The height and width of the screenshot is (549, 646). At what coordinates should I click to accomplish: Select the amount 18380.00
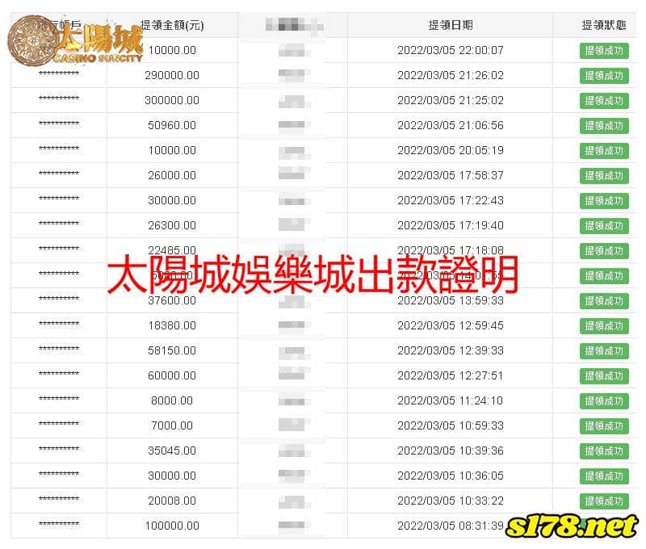[x=172, y=325]
